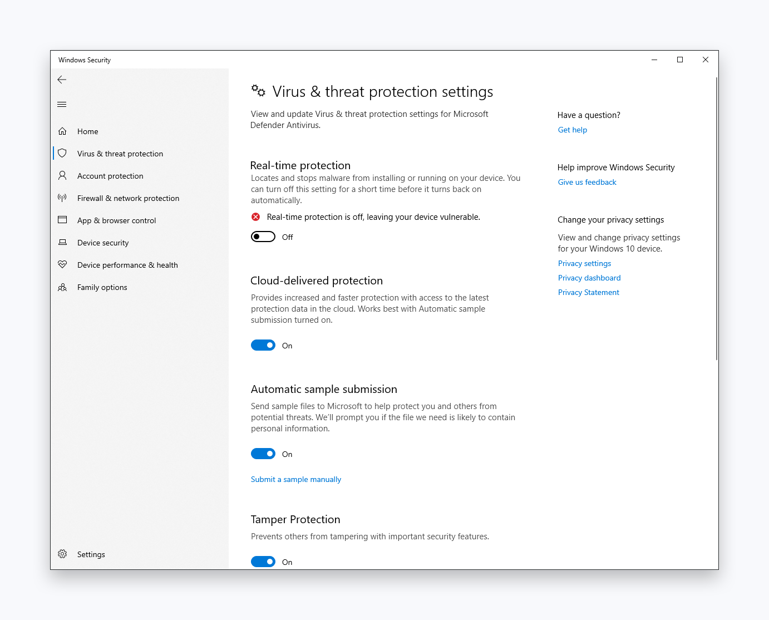Select Family options in sidebar
This screenshot has width=769, height=620.
click(x=141, y=287)
